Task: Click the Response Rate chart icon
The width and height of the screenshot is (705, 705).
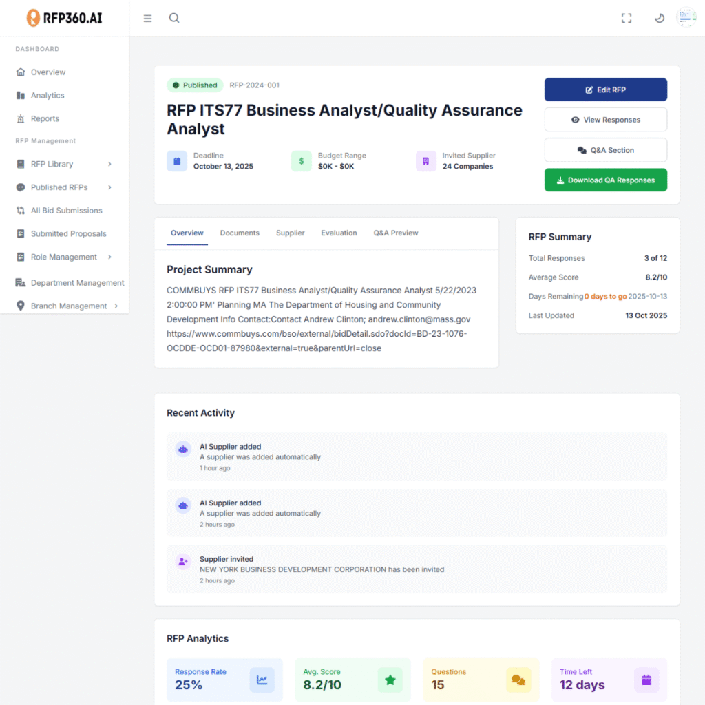Action: pyautogui.click(x=262, y=680)
